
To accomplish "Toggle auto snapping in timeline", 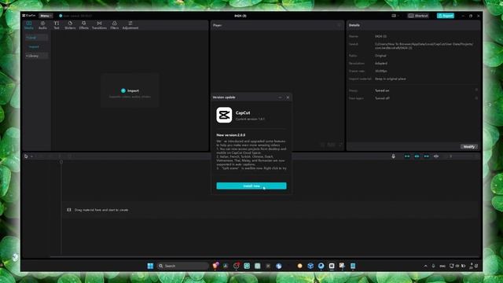I will pyautogui.click(x=417, y=156).
